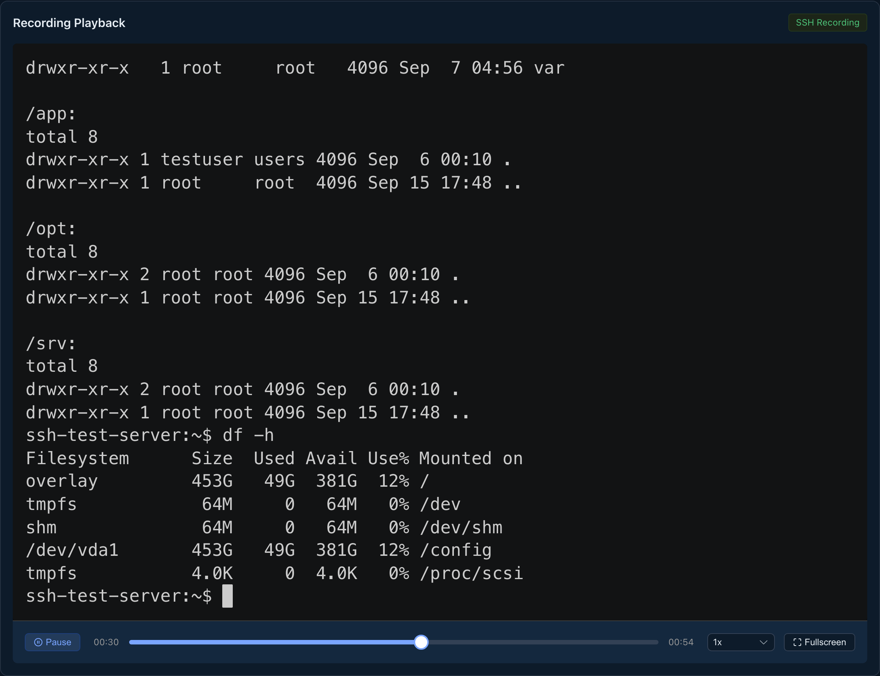Screen dimensions: 880x676
Task: Click the 'shm' filesystem name
Action: [x=41, y=527]
